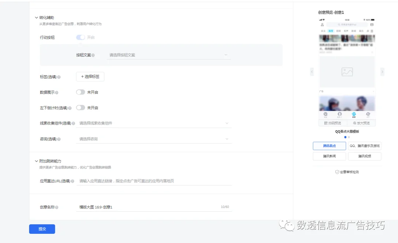Show help icon beside 左下倒计时

click(70, 108)
